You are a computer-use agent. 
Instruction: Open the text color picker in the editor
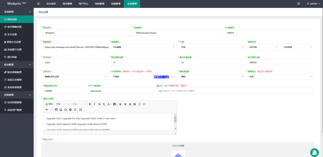[109, 104]
